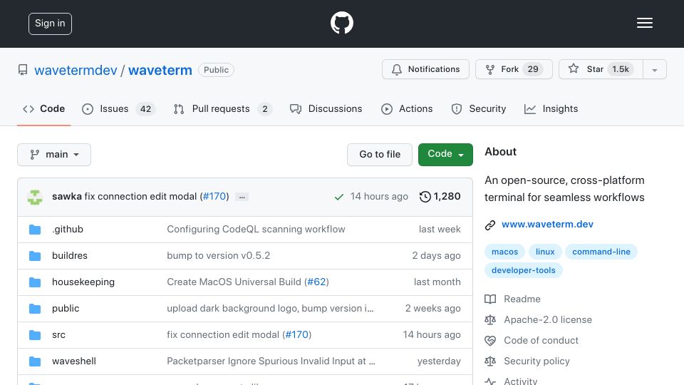Image resolution: width=684 pixels, height=385 pixels.
Task: Click the linux topic tag
Action: 545,252
